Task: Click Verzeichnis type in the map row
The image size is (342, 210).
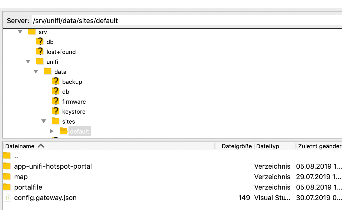Action: coord(272,177)
